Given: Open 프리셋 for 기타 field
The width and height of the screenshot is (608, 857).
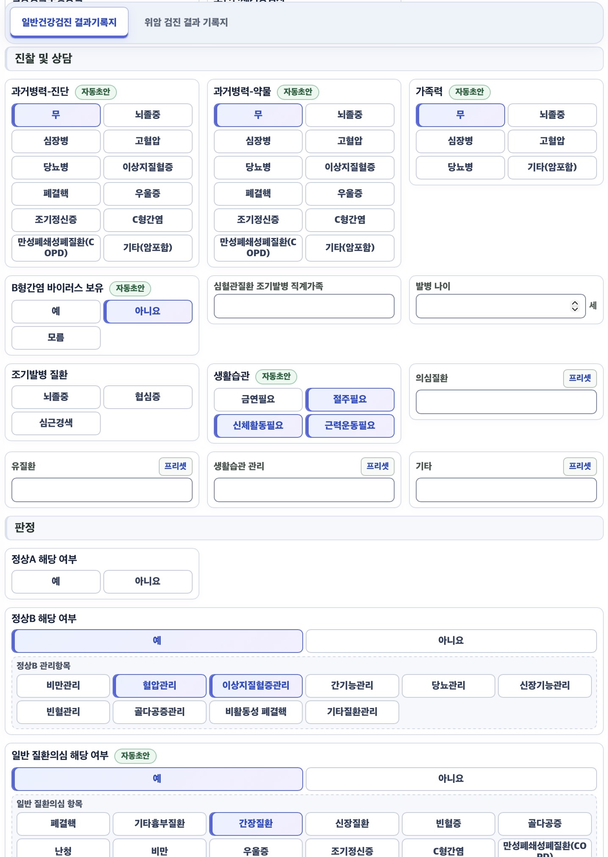Looking at the screenshot, I should click(580, 466).
